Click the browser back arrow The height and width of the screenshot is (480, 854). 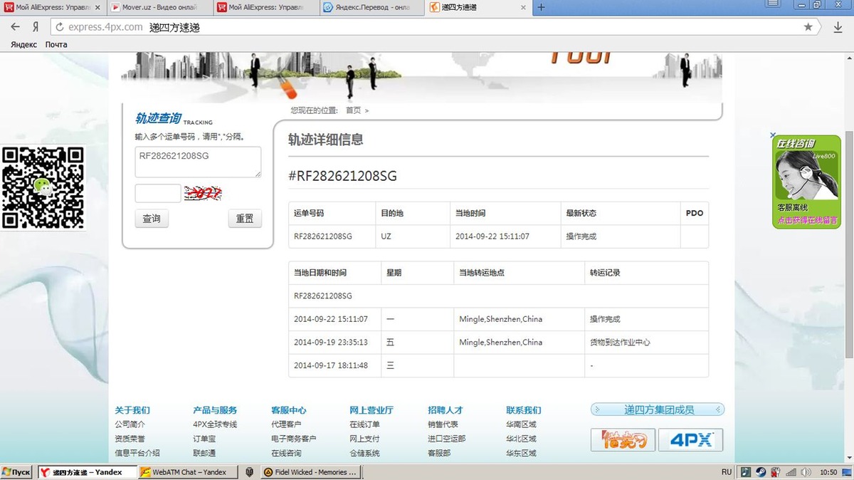(16, 27)
